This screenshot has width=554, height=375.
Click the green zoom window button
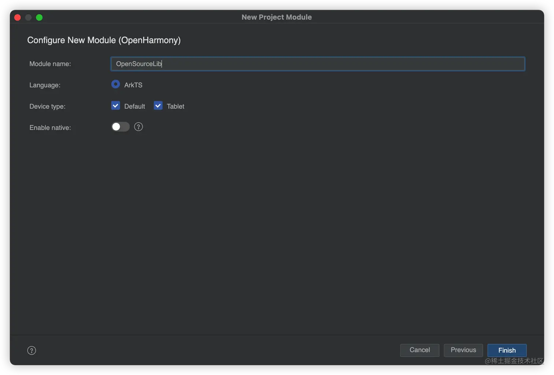(39, 18)
